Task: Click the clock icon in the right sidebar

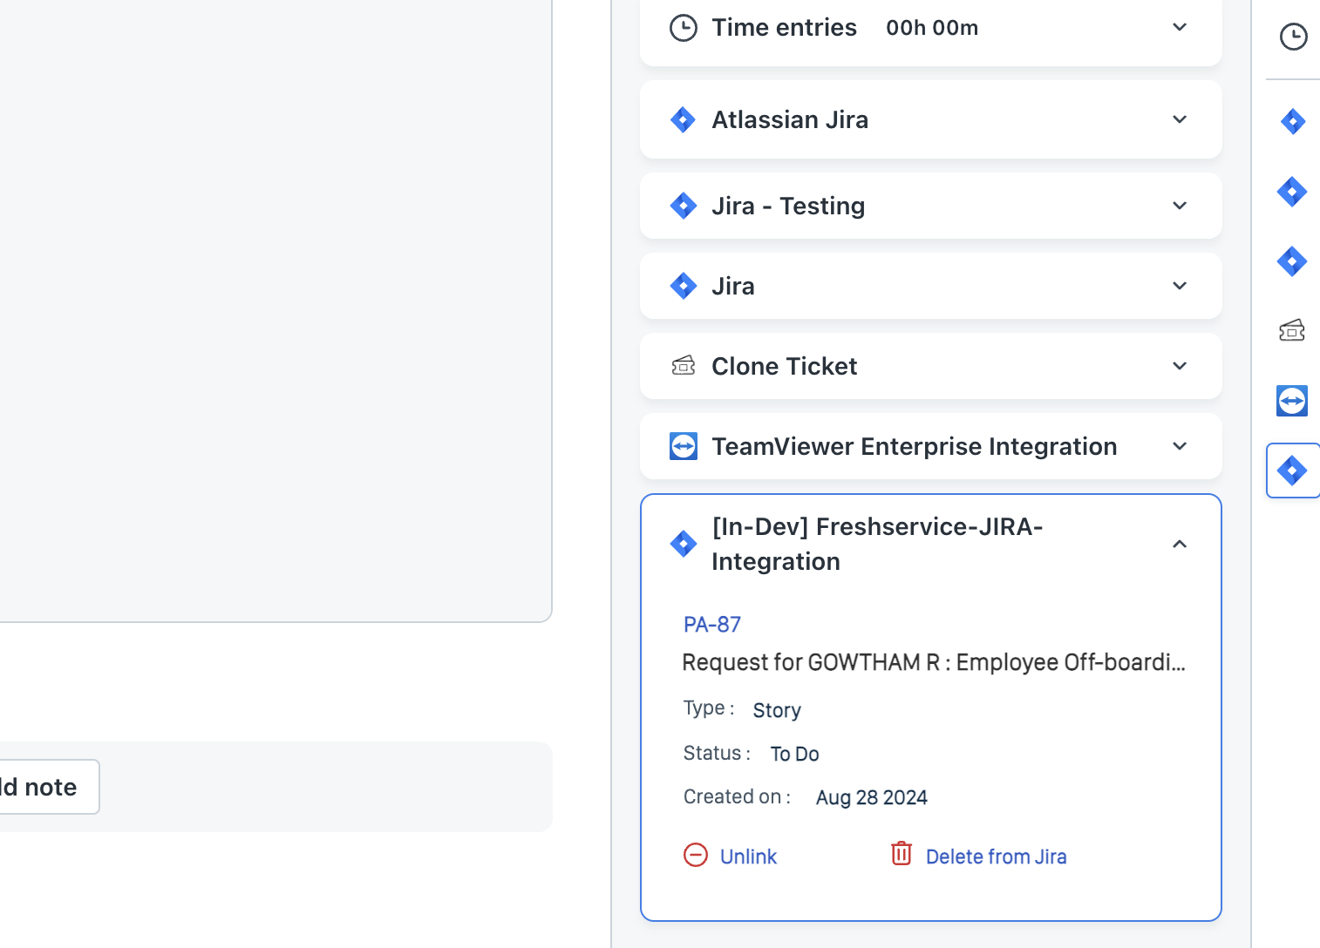Action: point(1293,37)
